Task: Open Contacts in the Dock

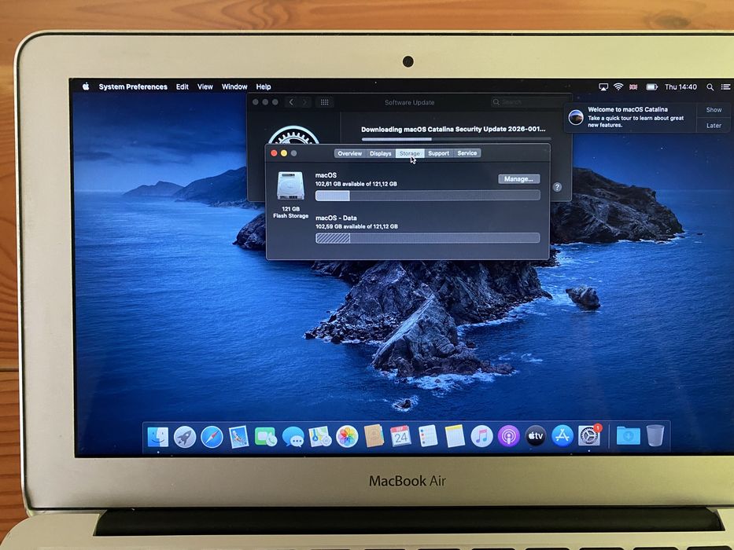Action: (x=374, y=436)
